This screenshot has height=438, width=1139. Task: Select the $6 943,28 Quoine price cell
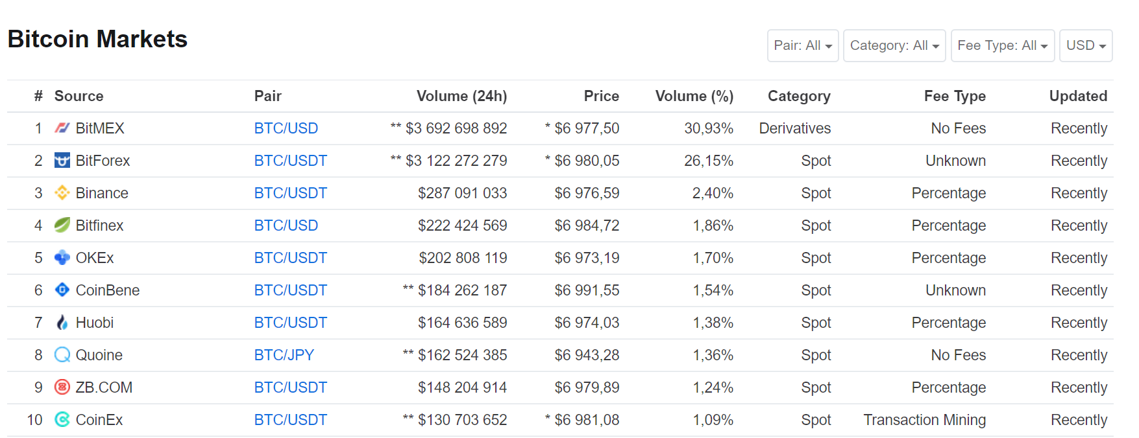[x=587, y=355]
